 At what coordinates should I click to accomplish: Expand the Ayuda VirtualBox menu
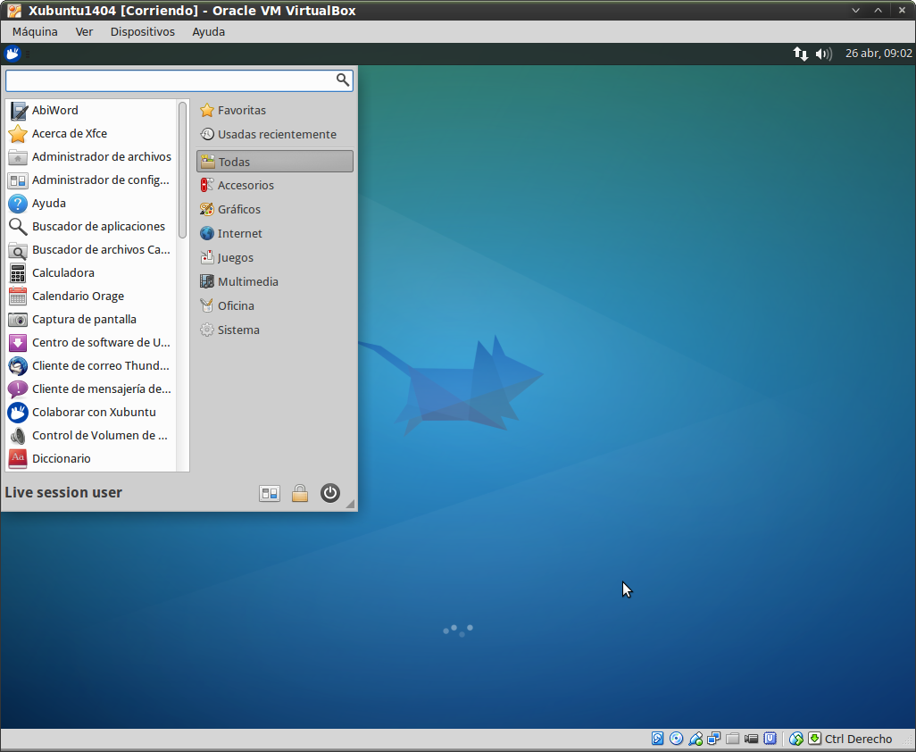[208, 31]
